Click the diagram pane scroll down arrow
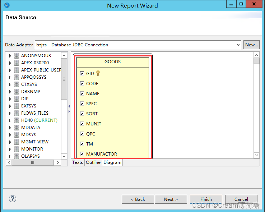 [256, 155]
